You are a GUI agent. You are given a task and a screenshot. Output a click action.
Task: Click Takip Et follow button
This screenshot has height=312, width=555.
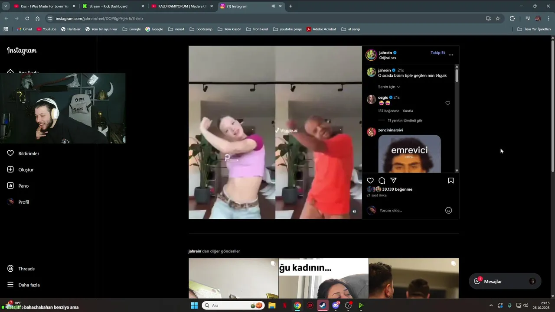(x=437, y=53)
